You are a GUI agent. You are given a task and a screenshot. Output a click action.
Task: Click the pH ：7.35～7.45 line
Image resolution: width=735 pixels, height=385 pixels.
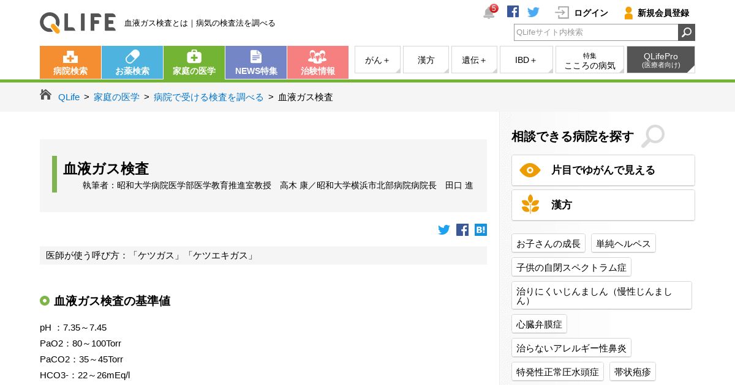point(73,328)
